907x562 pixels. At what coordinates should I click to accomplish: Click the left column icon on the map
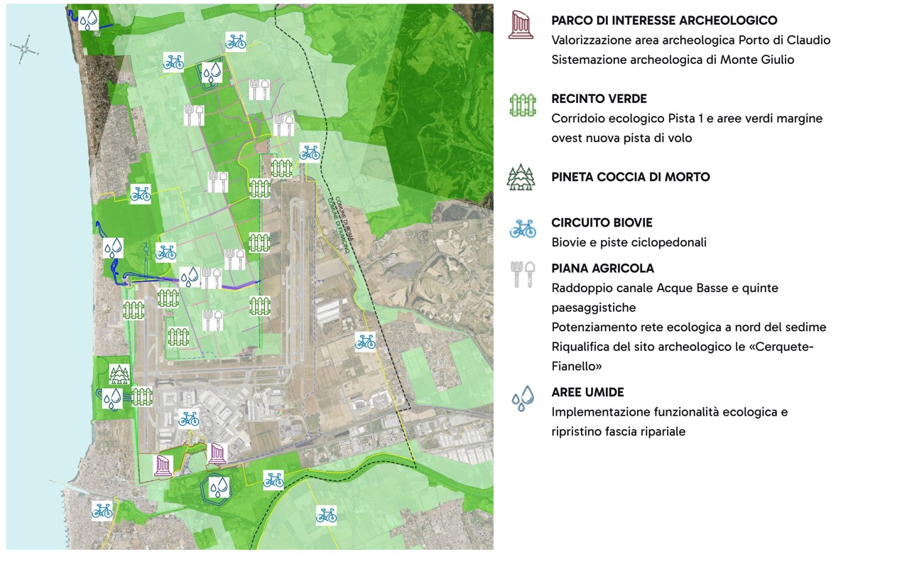(164, 466)
